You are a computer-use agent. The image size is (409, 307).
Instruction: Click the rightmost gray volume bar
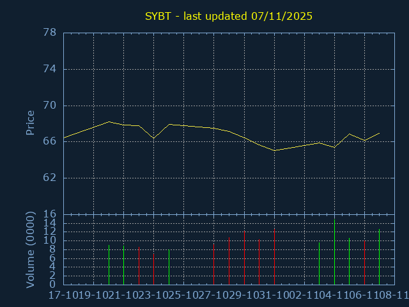(380, 257)
